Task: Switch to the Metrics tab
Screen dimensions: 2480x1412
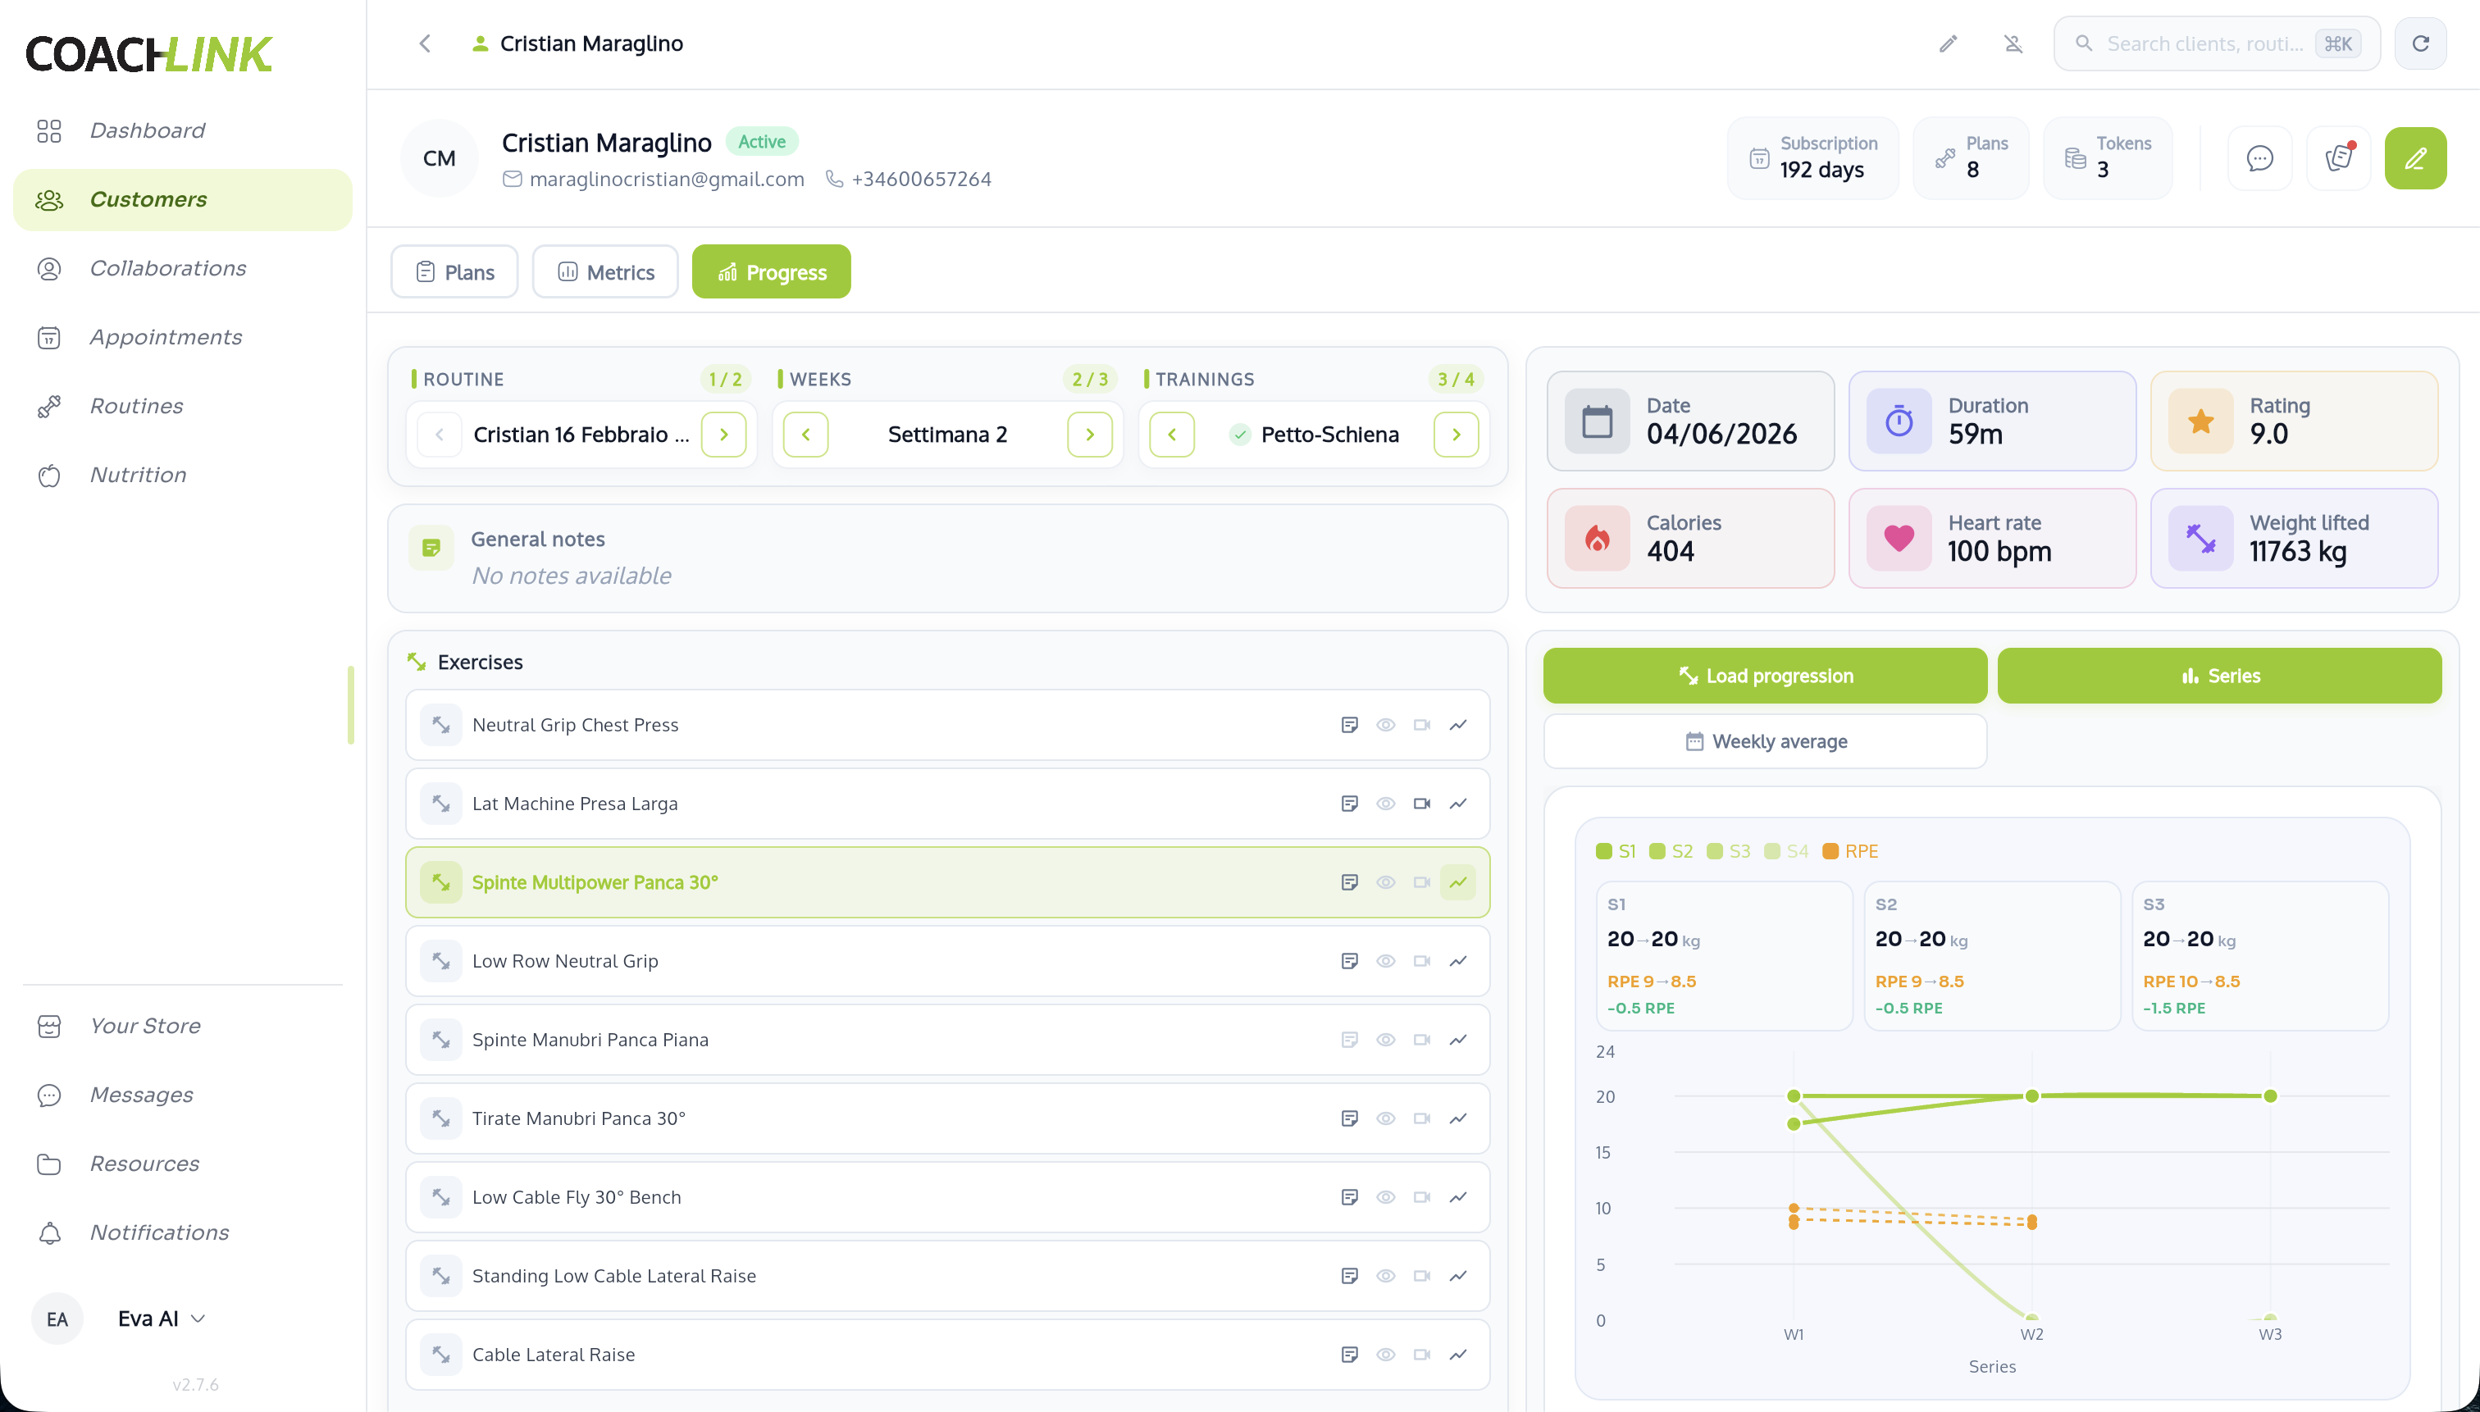Action: tap(605, 272)
